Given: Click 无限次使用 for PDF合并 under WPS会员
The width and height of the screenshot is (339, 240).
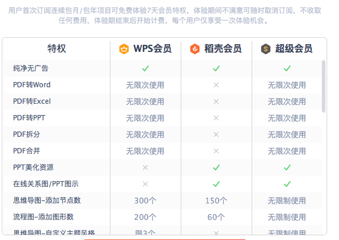Looking at the screenshot, I should tap(145, 152).
